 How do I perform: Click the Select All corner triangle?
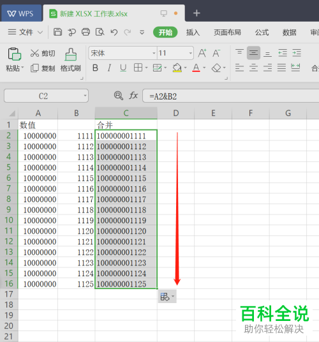pyautogui.click(x=11, y=113)
